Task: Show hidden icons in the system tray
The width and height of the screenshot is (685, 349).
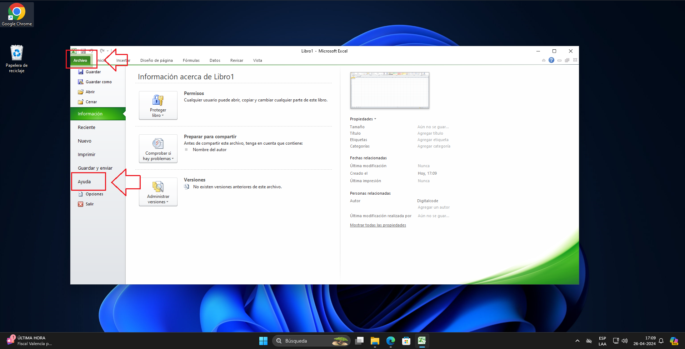Action: tap(577, 341)
